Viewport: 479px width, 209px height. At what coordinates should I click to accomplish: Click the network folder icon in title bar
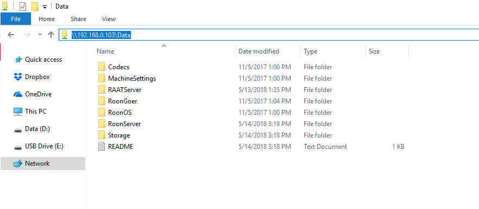coord(5,5)
